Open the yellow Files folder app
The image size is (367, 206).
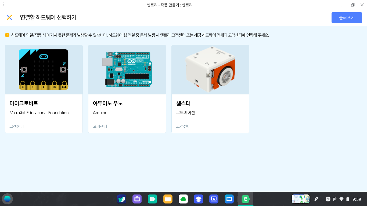click(168, 199)
